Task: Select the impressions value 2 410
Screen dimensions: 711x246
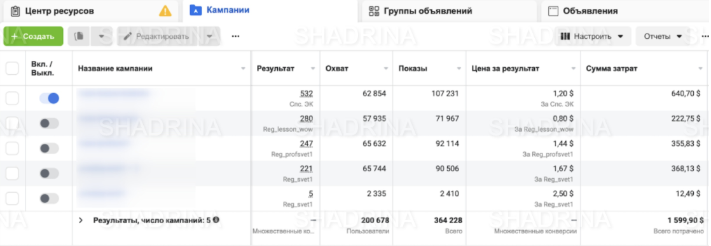Action: [450, 194]
